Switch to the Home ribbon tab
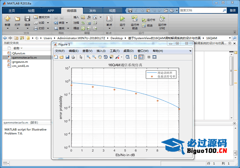Viewport: 240px width, 168px height. (12, 10)
